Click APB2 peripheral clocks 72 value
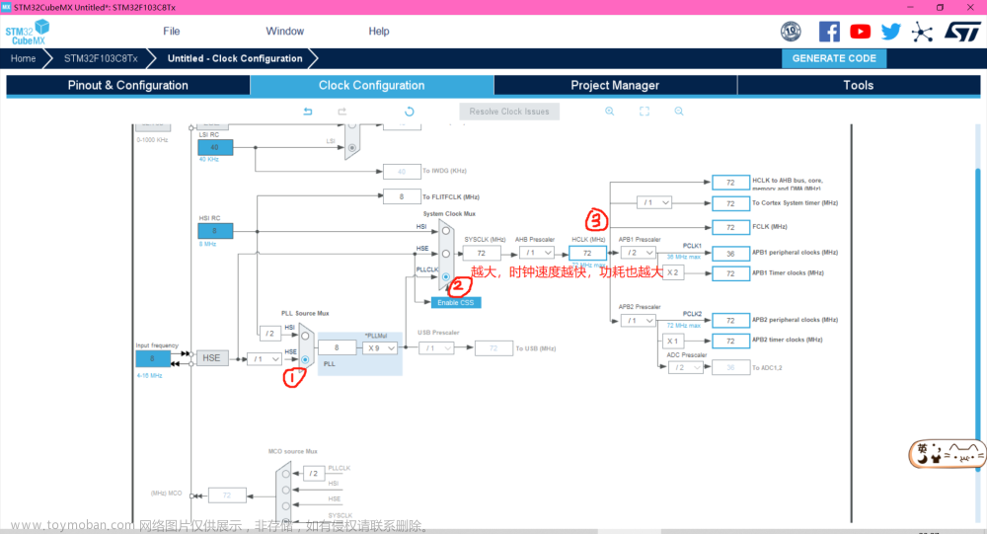This screenshot has width=987, height=534. click(x=730, y=321)
